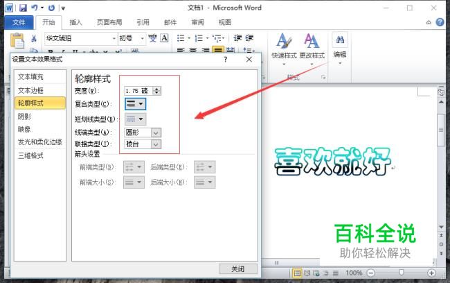Open 短划线类型 dash type dropdown

(x=136, y=119)
